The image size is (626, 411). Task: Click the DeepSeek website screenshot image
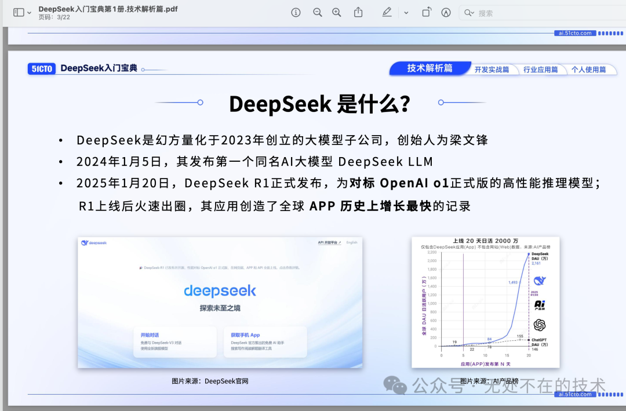point(220,303)
